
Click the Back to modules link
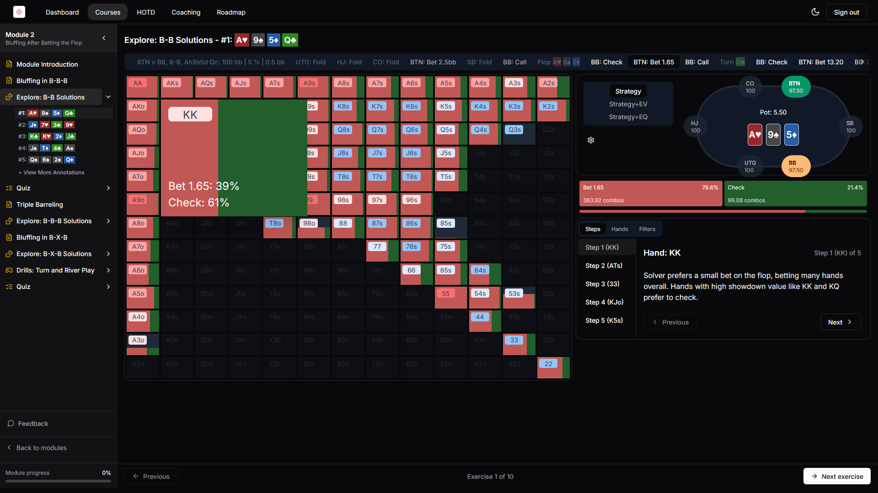coord(41,448)
